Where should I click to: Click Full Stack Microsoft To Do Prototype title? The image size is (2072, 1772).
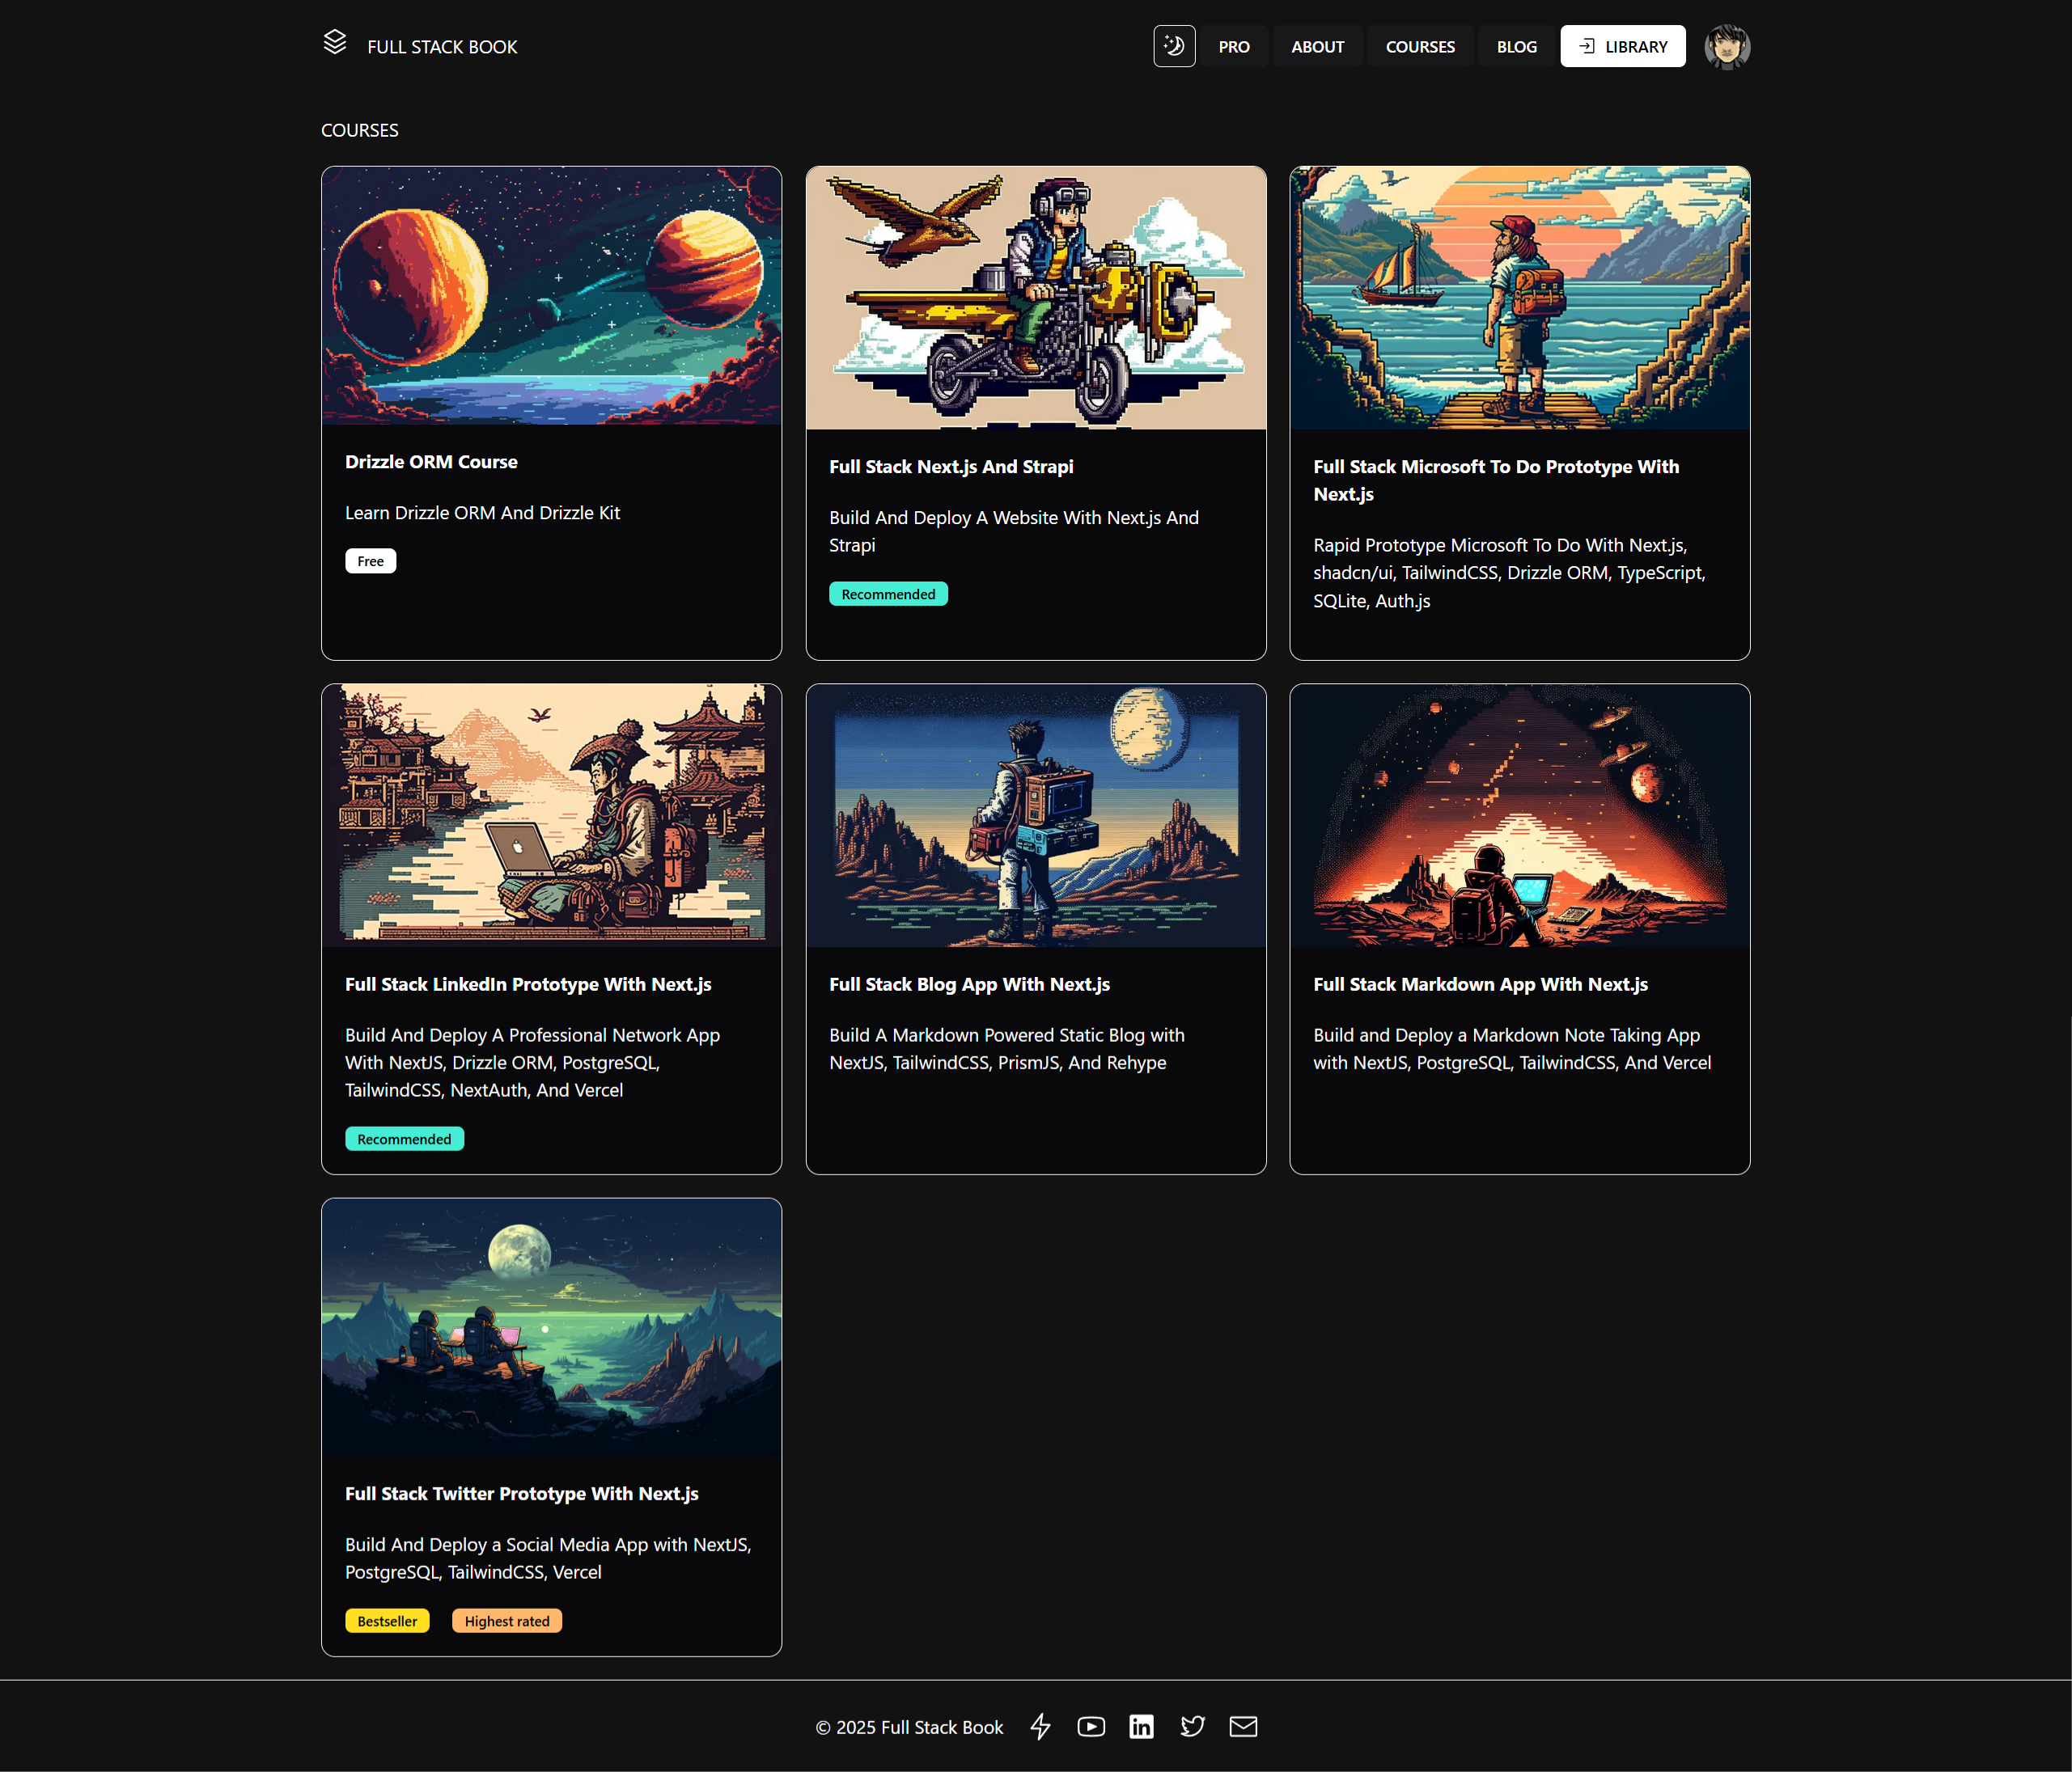(x=1495, y=480)
